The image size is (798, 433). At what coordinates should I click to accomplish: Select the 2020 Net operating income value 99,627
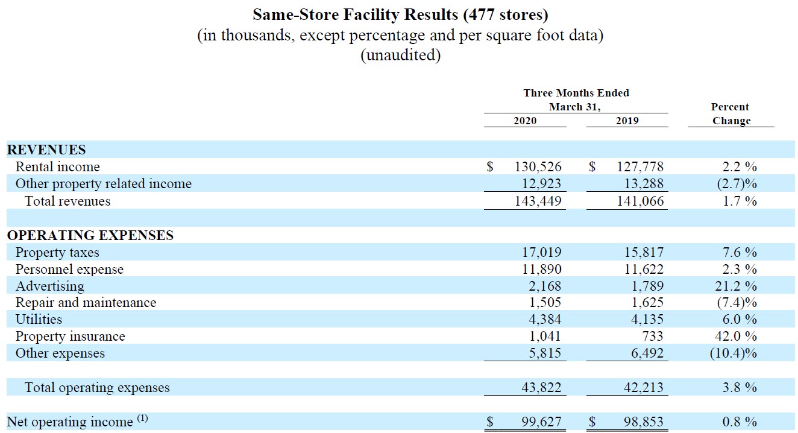coord(541,422)
